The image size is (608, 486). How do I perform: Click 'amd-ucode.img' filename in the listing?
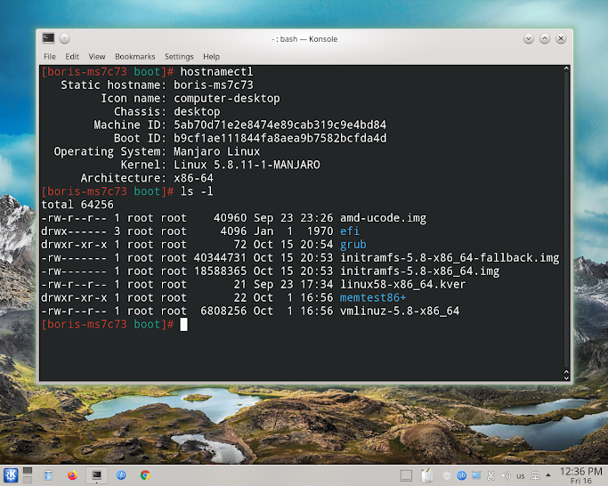(x=383, y=218)
